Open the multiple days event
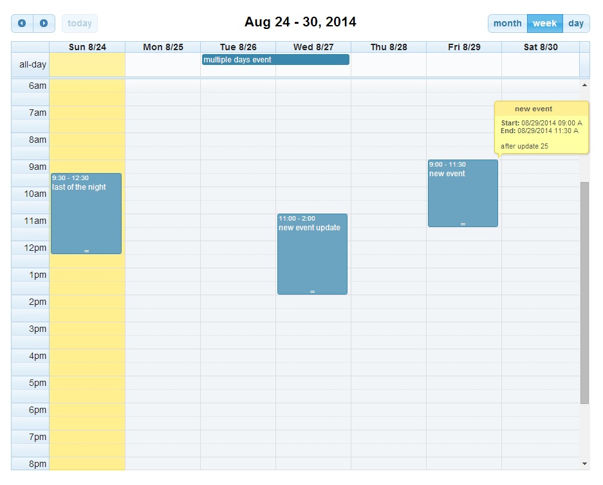The image size is (603, 485). (275, 60)
